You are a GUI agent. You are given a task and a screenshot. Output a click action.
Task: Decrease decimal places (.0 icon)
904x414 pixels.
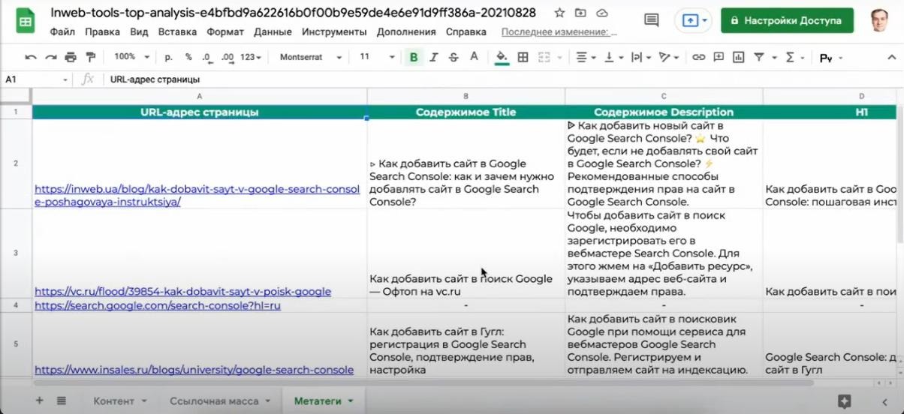pos(206,57)
